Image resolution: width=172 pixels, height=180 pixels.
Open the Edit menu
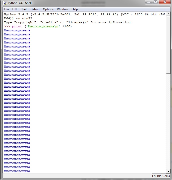click(x=15, y=9)
